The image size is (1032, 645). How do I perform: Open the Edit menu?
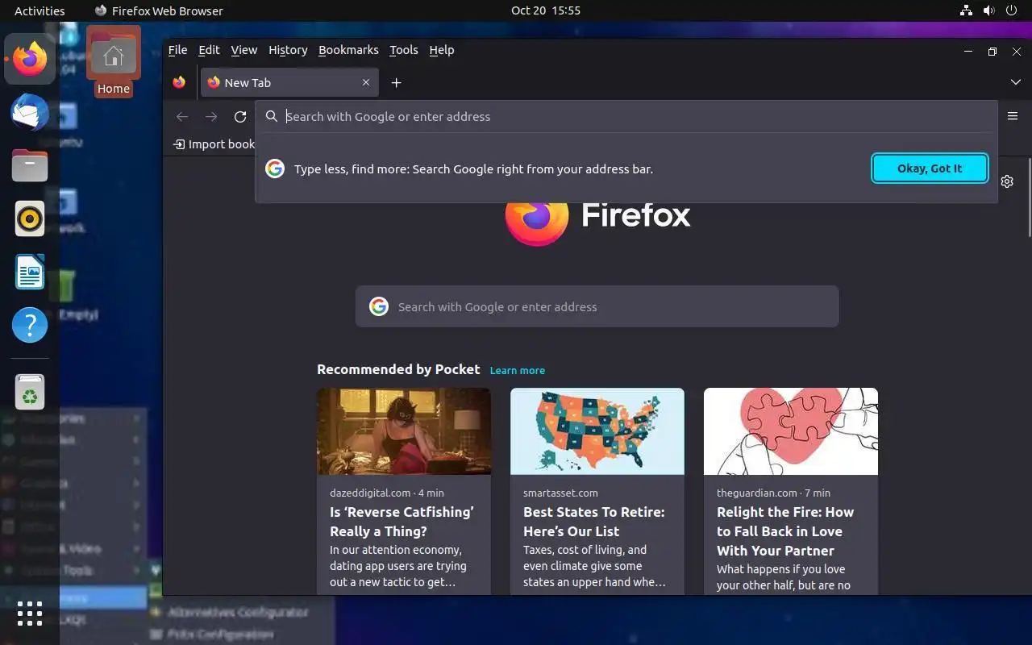pos(209,50)
